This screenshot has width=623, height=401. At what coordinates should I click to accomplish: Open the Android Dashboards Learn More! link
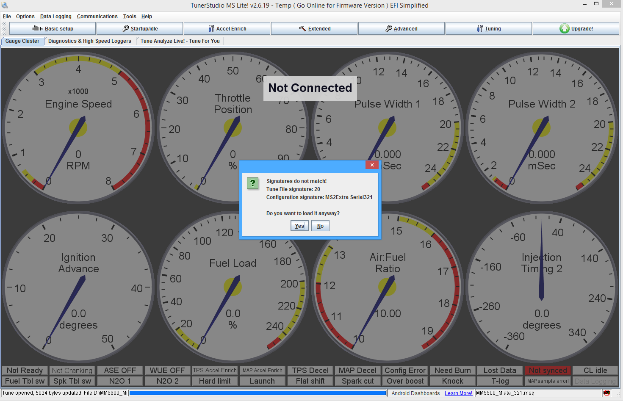tap(458, 393)
